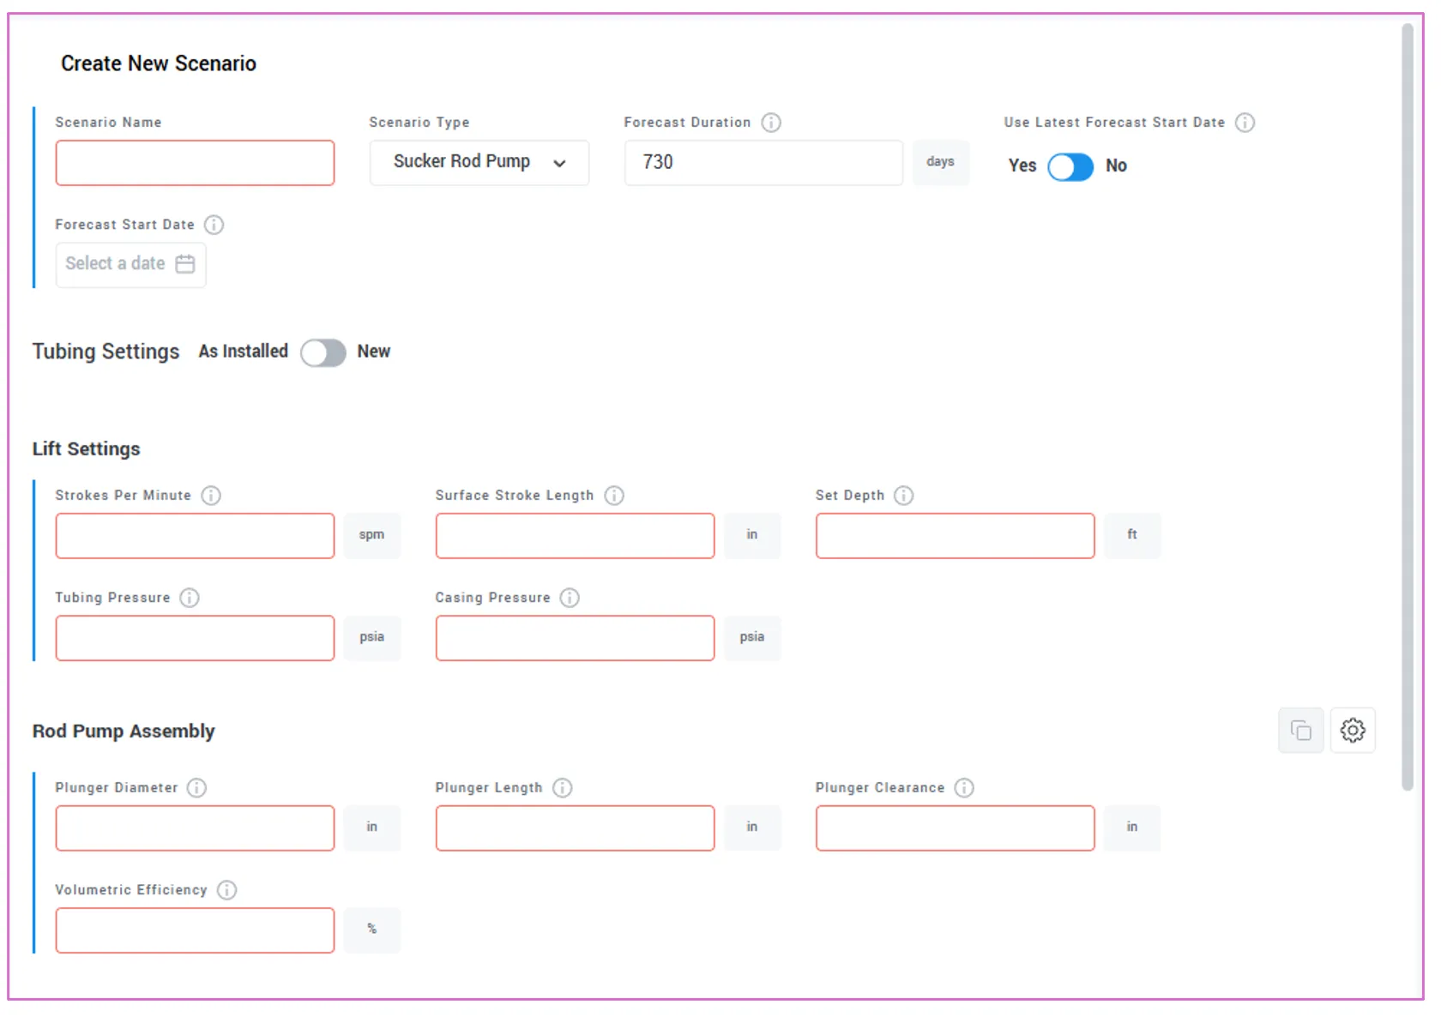This screenshot has height=1017, width=1441.
Task: Click the 'spm' unit label
Action: (372, 535)
